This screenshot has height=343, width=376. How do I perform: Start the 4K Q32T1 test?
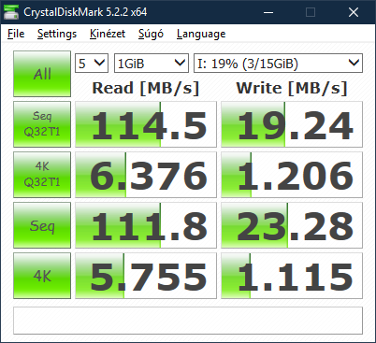click(x=42, y=175)
